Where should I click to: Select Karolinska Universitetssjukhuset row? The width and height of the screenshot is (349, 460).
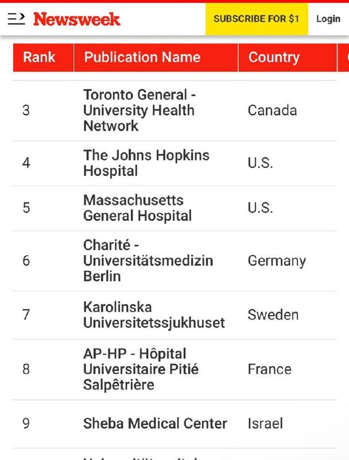pyautogui.click(x=174, y=315)
